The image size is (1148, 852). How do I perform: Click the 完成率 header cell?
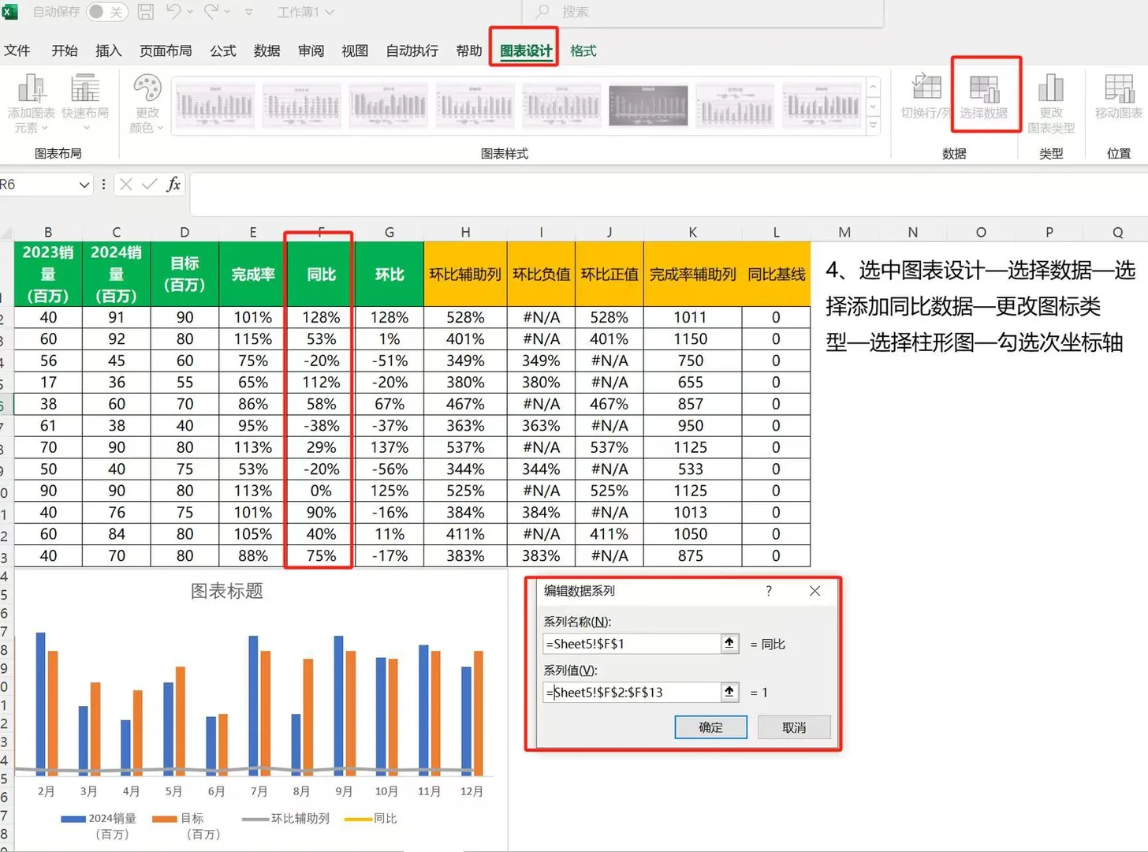(x=253, y=274)
